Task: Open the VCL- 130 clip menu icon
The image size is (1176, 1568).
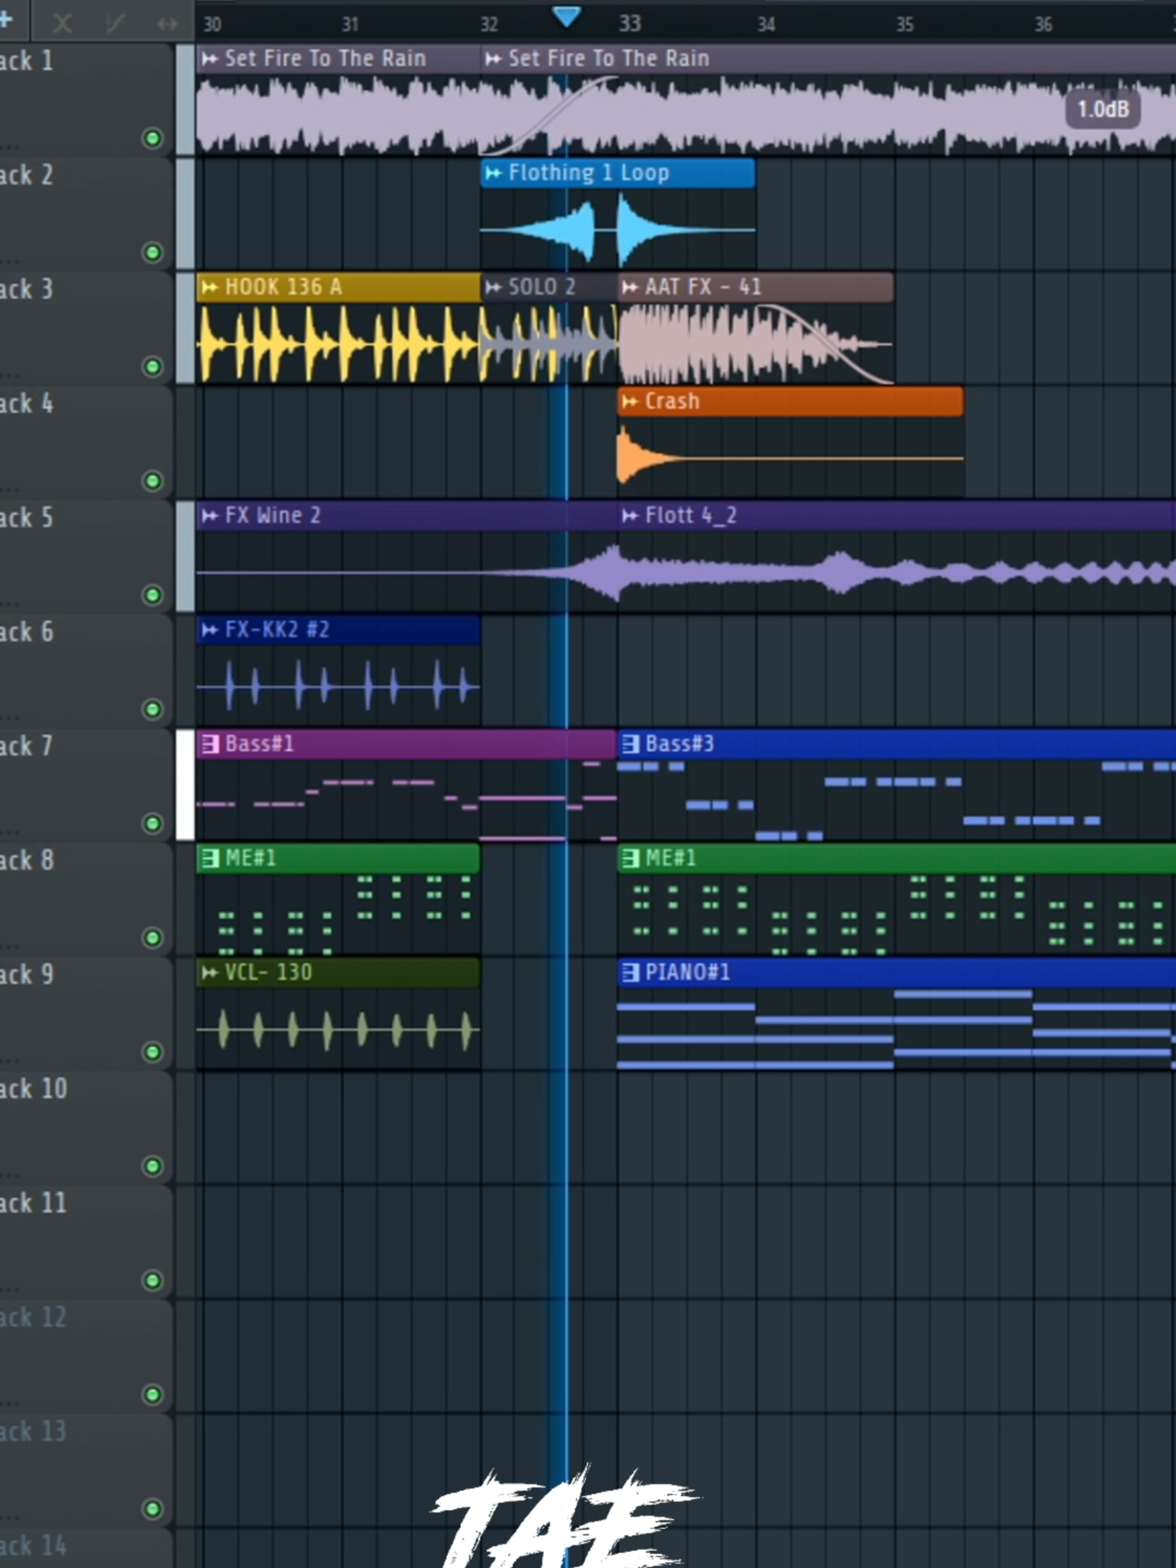Action: point(209,973)
